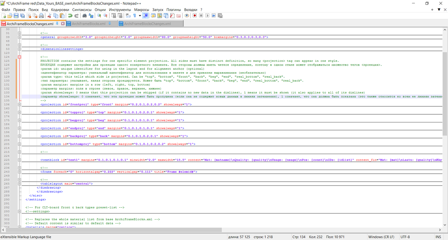The width and height of the screenshot is (448, 240).
Task: Expand the frame foreach fold at line 243
Action: pos(19,172)
